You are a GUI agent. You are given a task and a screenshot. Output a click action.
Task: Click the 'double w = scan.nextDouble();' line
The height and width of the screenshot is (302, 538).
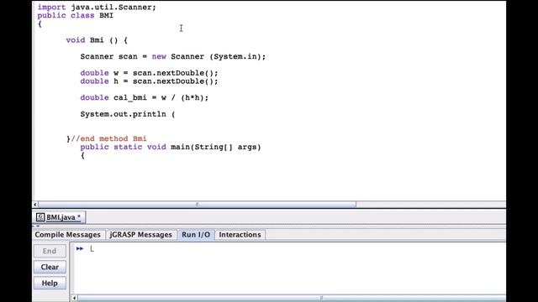pyautogui.click(x=149, y=73)
